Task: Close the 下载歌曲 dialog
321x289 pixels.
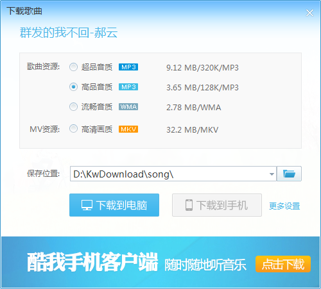Action: (x=309, y=13)
